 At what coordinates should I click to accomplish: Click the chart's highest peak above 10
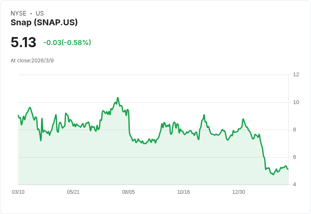[x=118, y=98]
